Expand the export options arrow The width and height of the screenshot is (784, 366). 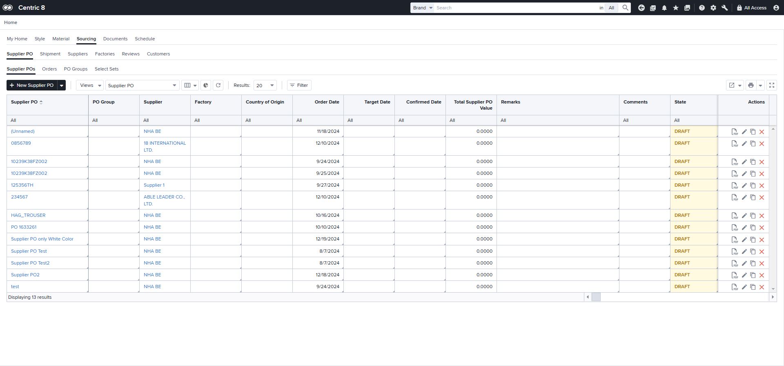coord(739,85)
